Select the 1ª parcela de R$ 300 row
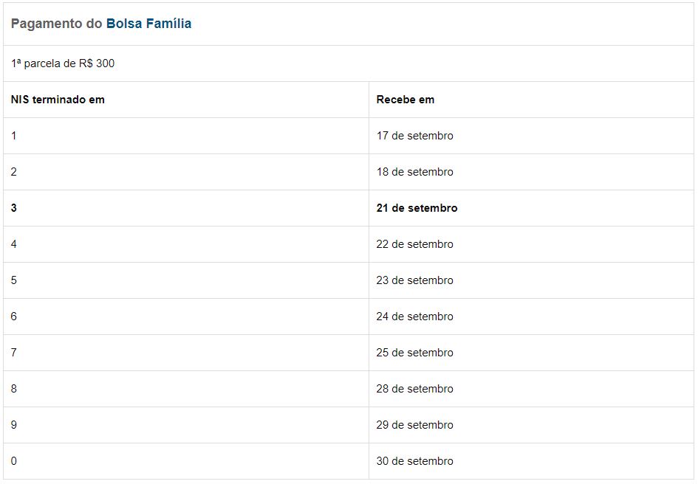This screenshot has width=698, height=484. 349,63
